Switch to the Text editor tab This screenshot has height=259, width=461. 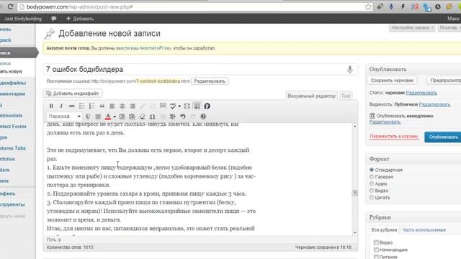click(346, 96)
